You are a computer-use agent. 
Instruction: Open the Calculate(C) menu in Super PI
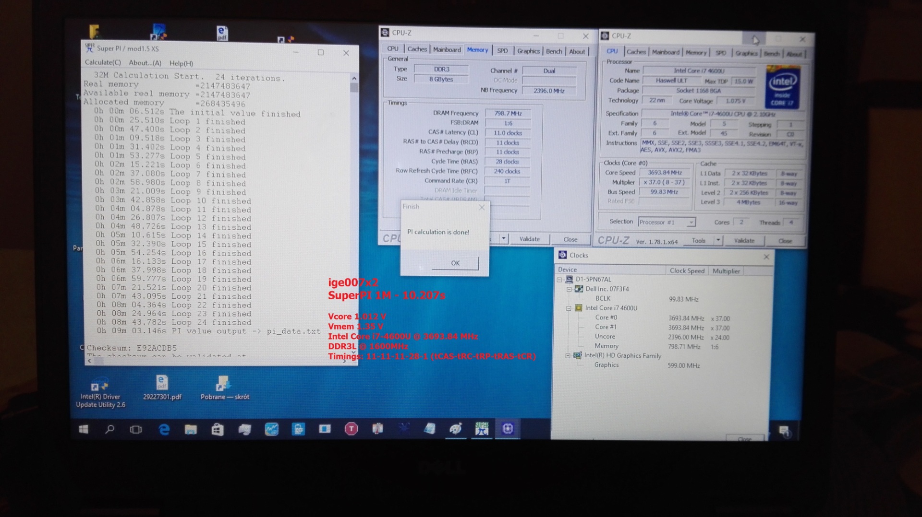pos(103,62)
